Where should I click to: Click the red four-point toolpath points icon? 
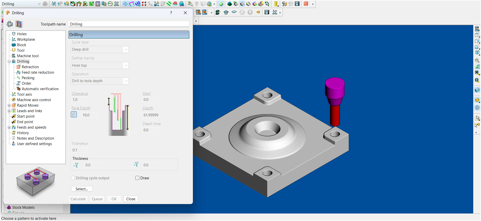point(144,4)
